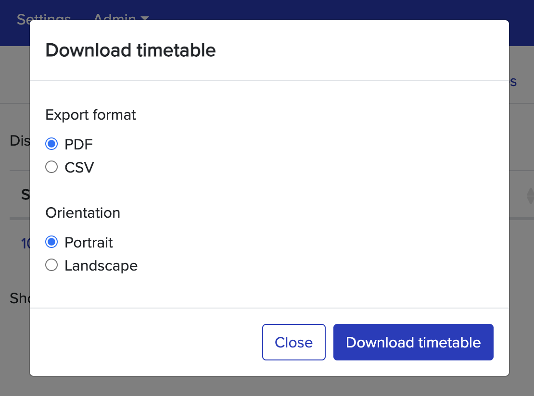Click the blue link starting with 10
The width and height of the screenshot is (534, 396).
tap(24, 244)
